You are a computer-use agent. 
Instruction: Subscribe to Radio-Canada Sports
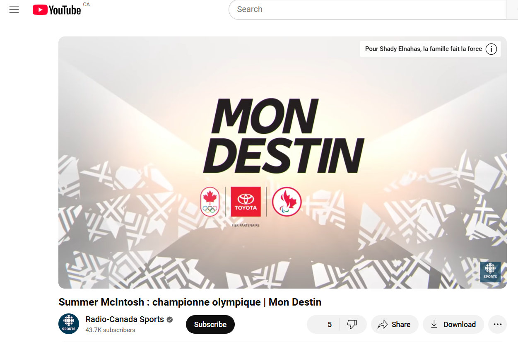click(210, 324)
